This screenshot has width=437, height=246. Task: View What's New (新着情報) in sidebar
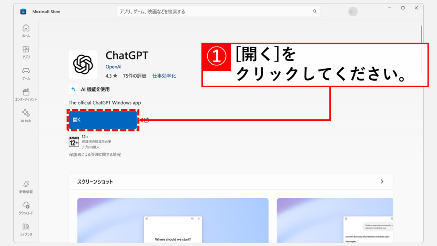(26, 187)
